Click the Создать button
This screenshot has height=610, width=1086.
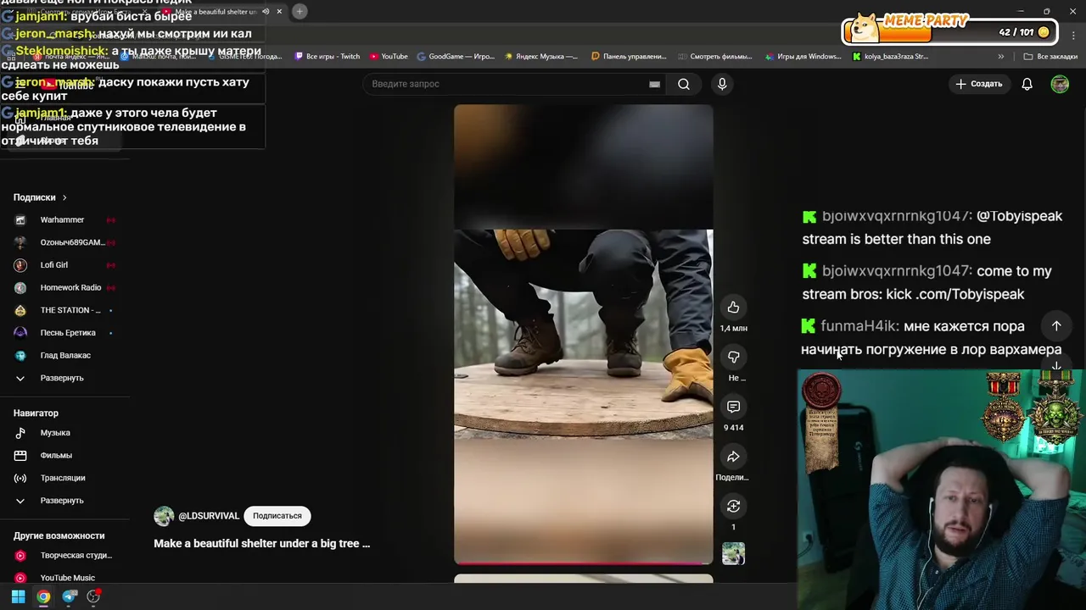click(979, 84)
